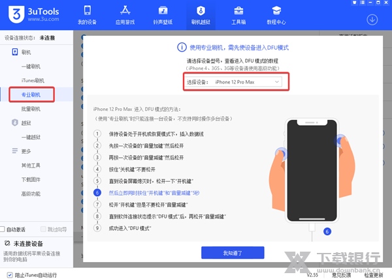Click the V2.55 version label
Screen dimensions: 392x279
312,274
